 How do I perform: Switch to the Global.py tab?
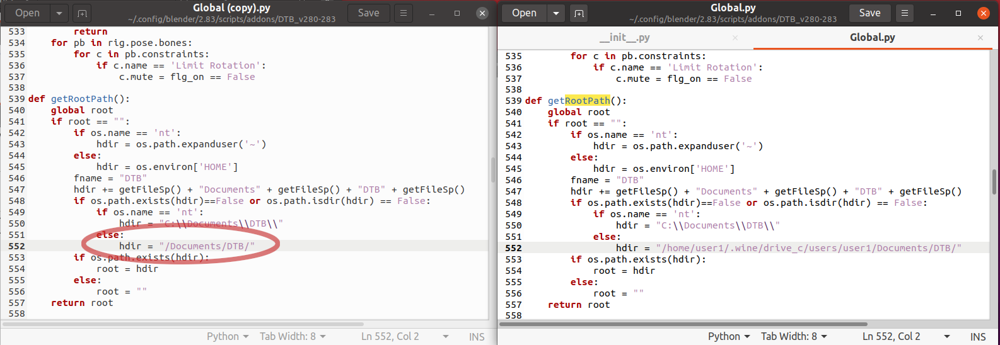click(872, 37)
